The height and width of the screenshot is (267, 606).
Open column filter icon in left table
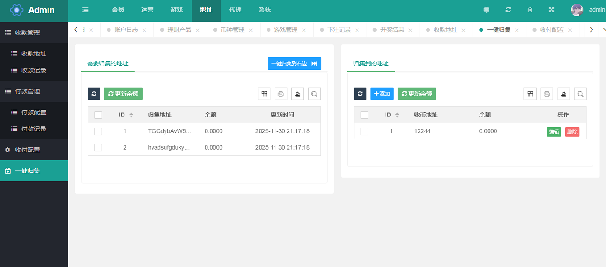(264, 94)
